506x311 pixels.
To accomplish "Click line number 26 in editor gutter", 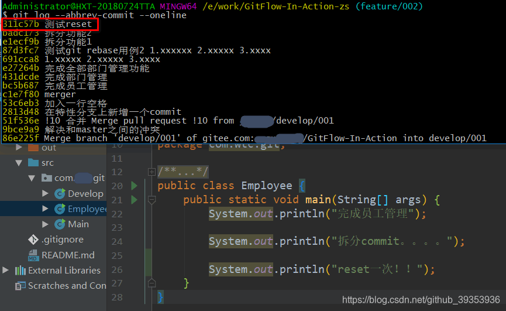I will click(x=117, y=269).
